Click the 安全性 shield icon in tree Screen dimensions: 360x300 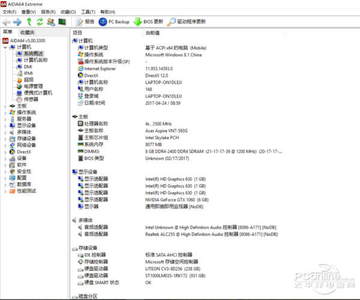pyautogui.click(x=12, y=172)
